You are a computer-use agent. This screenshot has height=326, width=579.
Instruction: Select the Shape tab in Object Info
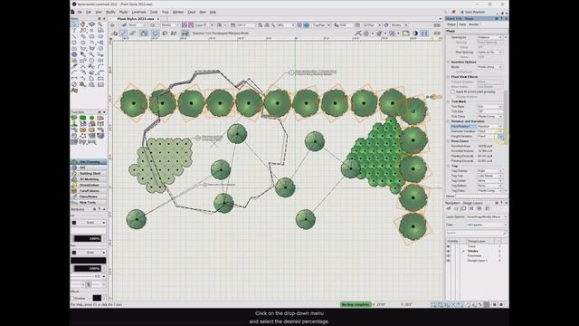[x=451, y=24]
